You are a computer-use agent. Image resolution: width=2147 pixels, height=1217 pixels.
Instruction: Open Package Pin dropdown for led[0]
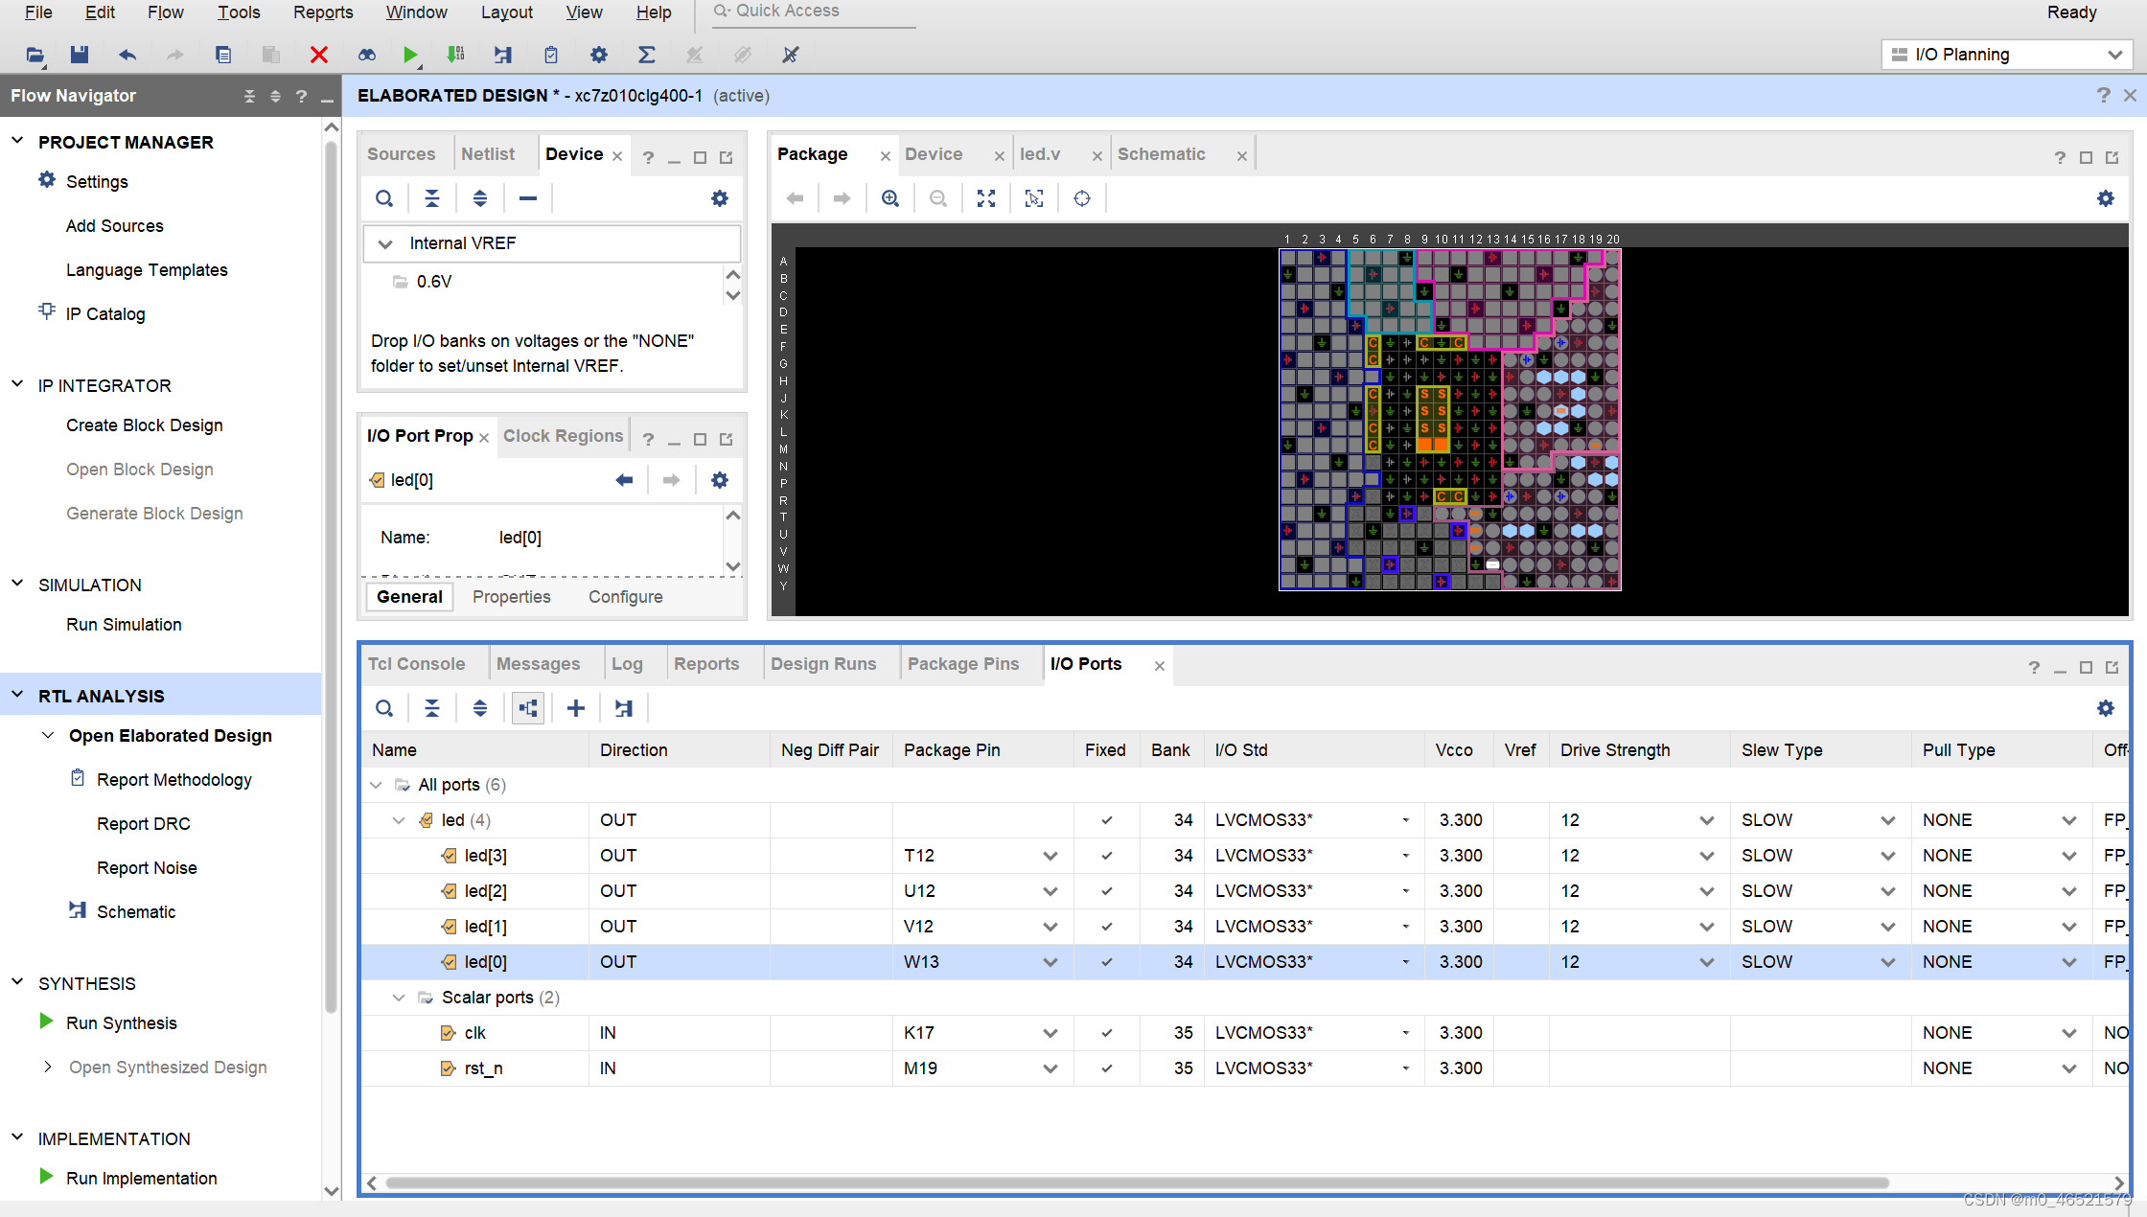[x=1050, y=962]
